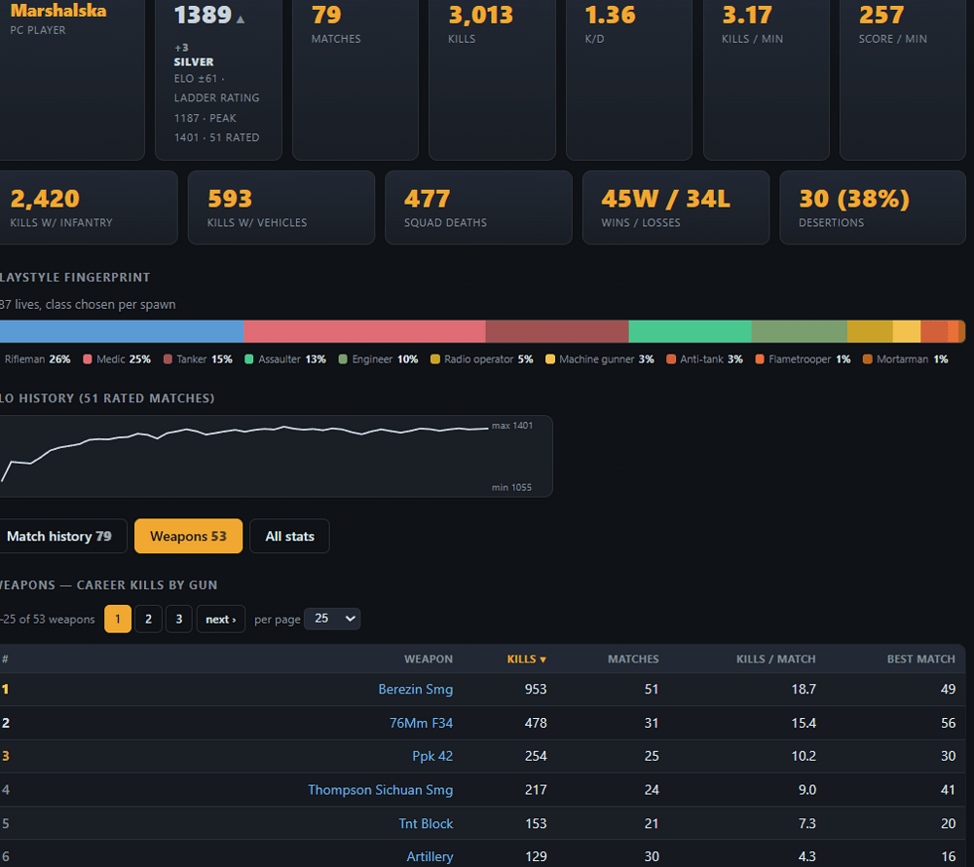Sort table by Kills column header
Viewport: 974px width, 867px height.
[526, 659]
